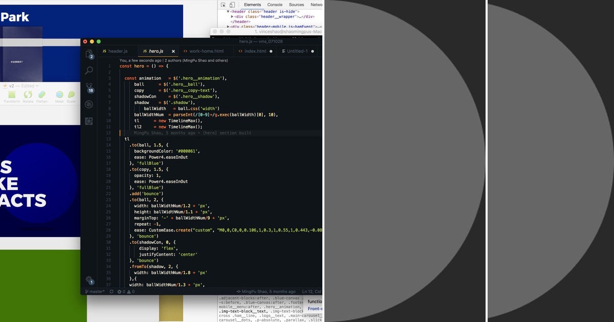Expand the header-mobile div in the DOM tree
The image size is (614, 322).
pyautogui.click(x=229, y=26)
